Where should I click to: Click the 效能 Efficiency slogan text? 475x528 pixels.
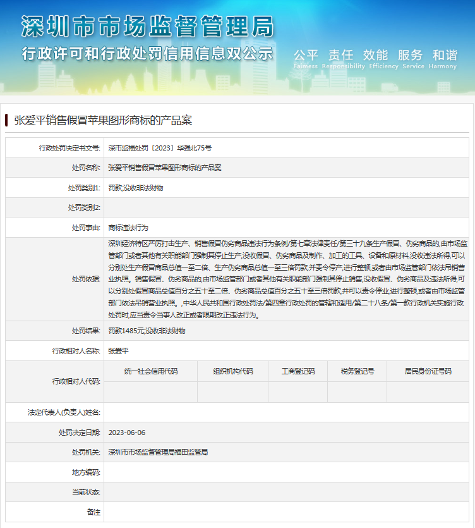click(x=383, y=59)
